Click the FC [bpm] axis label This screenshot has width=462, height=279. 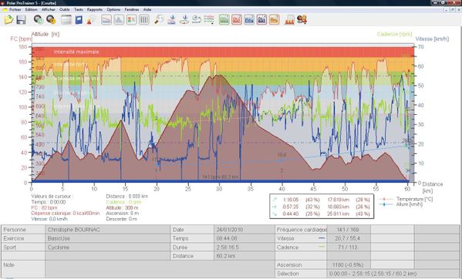click(22, 39)
